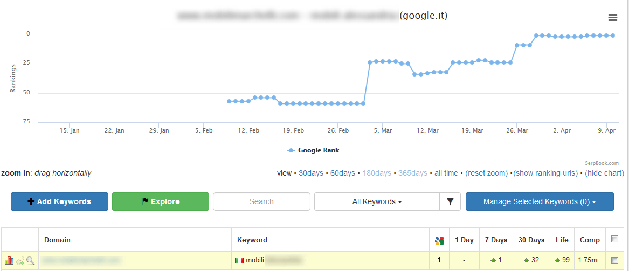The image size is (629, 271).
Task: Click the magnifier icon in keyword row
Action: tap(31, 261)
